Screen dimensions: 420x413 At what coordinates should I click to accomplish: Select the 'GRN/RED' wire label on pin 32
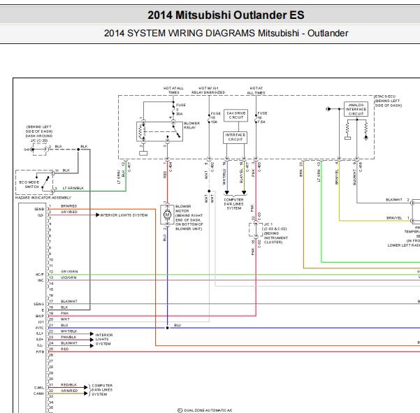coord(69,391)
